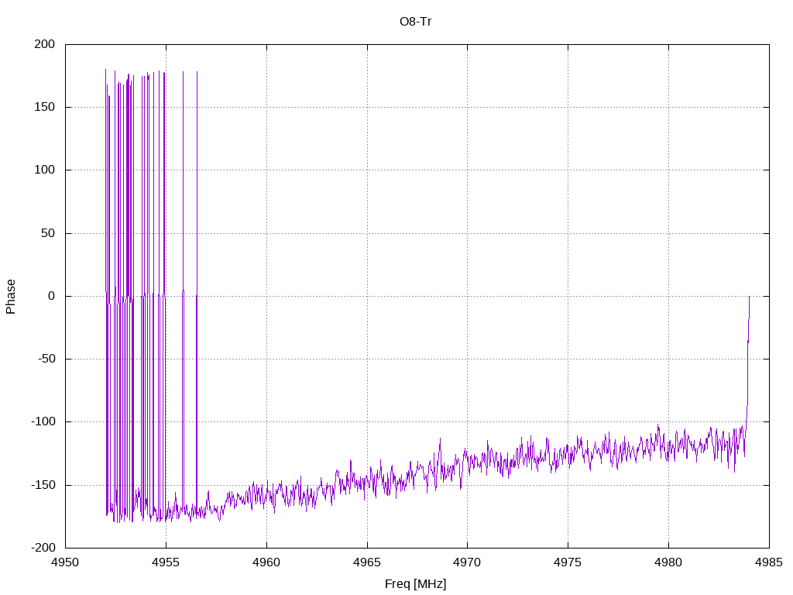Viewport: 793px width, 595px height.
Task: Click the 100 y-axis tick label
Action: coord(44,170)
